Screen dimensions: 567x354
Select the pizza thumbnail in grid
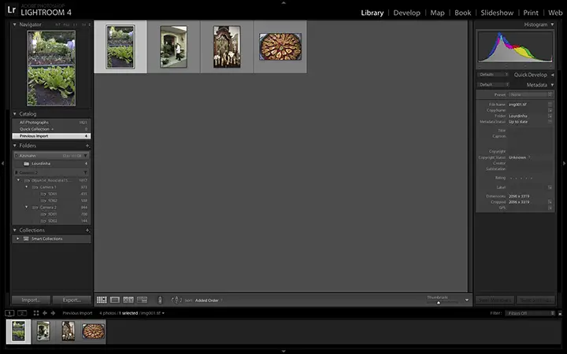pyautogui.click(x=280, y=47)
